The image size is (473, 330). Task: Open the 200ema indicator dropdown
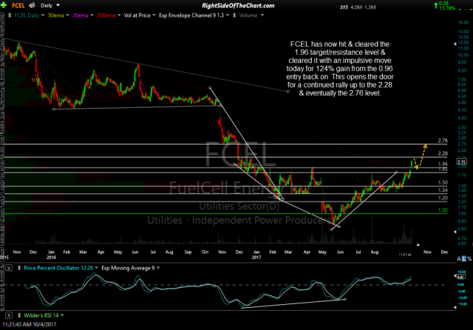(x=119, y=15)
